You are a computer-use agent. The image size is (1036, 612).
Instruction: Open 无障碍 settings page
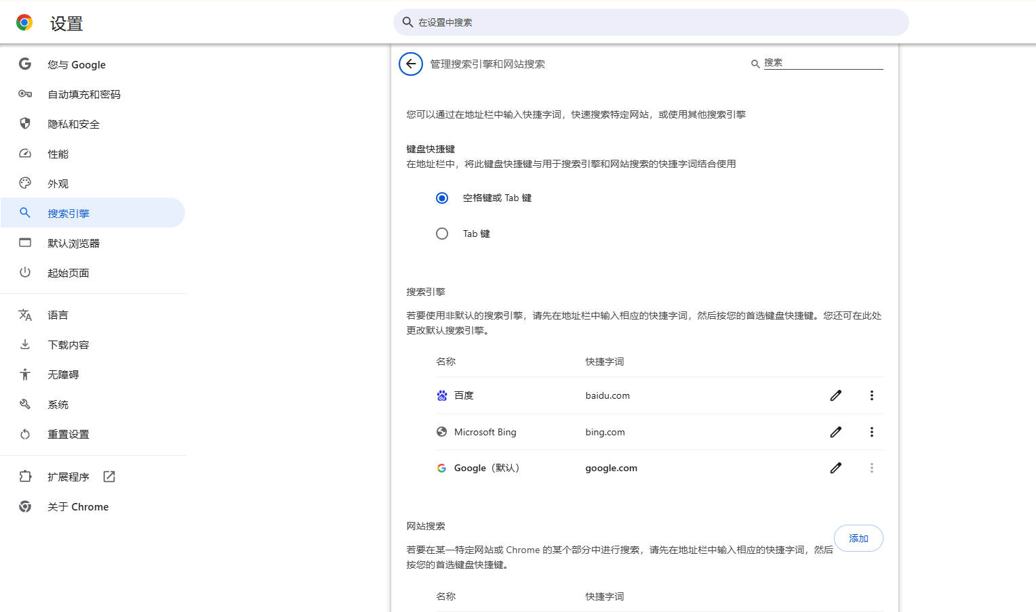93,374
